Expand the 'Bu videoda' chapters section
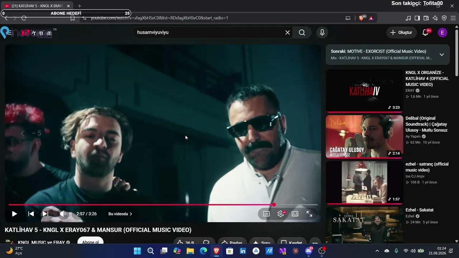 [120, 214]
